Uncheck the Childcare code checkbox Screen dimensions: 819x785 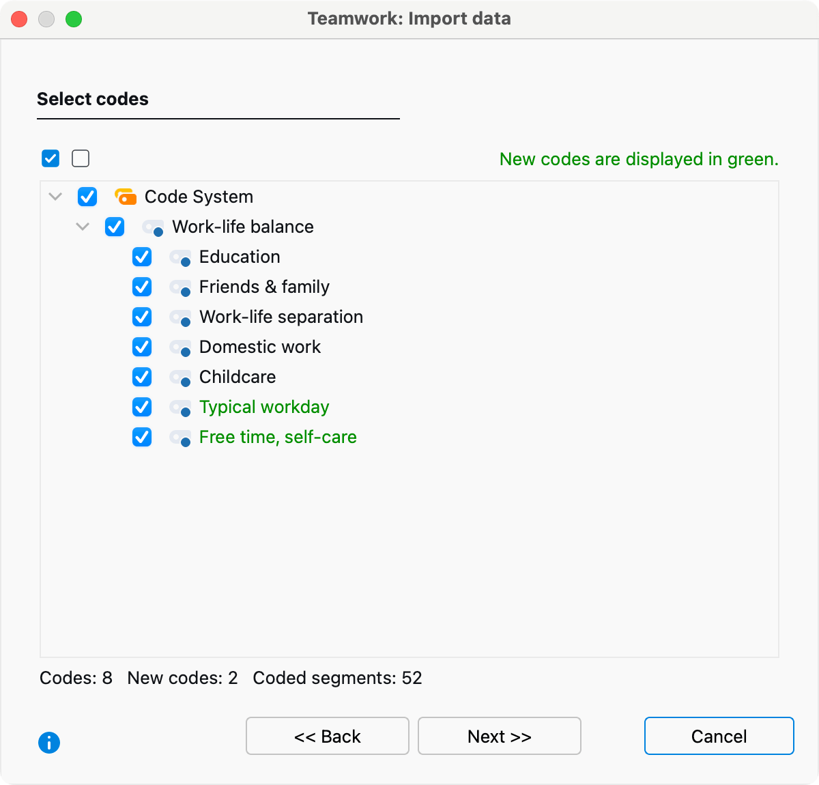point(142,377)
